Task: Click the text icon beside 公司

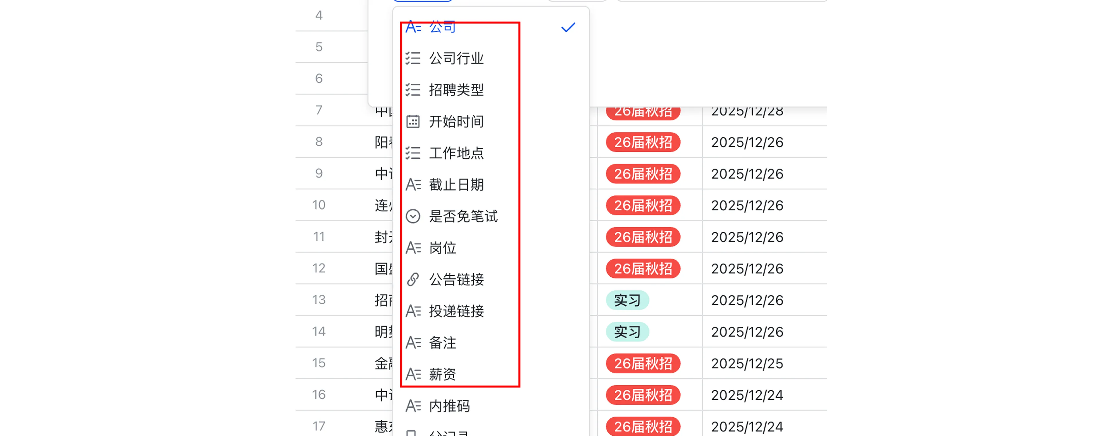Action: [413, 27]
